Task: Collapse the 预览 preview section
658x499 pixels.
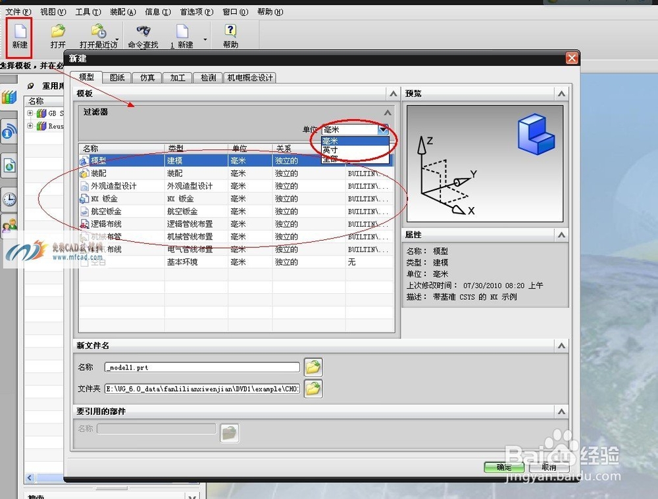Action: coord(563,93)
